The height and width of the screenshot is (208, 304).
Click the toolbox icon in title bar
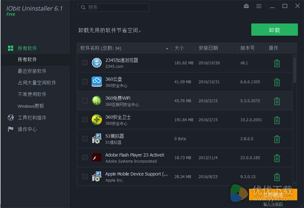click(246, 6)
